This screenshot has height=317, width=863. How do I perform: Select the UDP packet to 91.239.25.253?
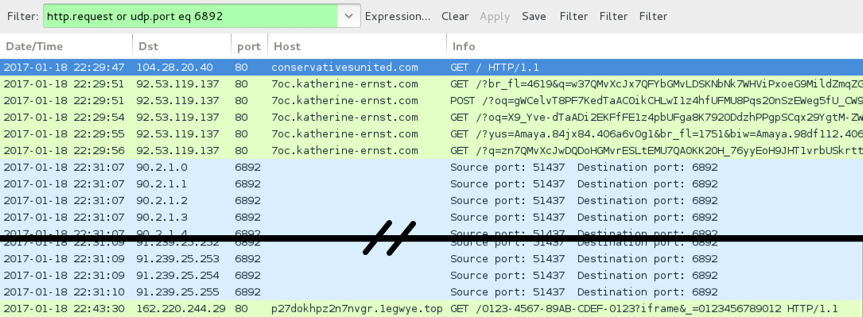[431, 258]
